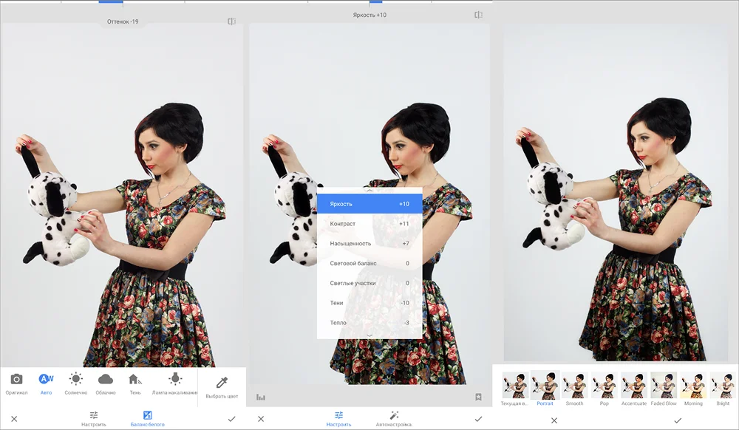Viewport: 739px width, 430px height.
Task: Expand adjustment list with the bottom chevron
Action: (369, 335)
